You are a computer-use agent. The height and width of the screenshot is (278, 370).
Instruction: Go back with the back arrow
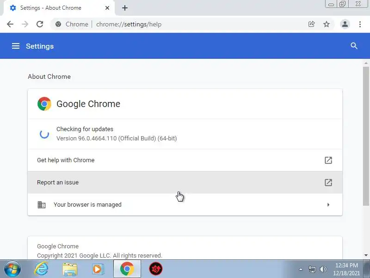pyautogui.click(x=10, y=24)
